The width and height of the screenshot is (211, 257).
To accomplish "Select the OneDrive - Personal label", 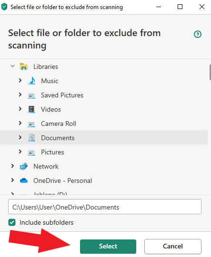I will click(62, 181).
